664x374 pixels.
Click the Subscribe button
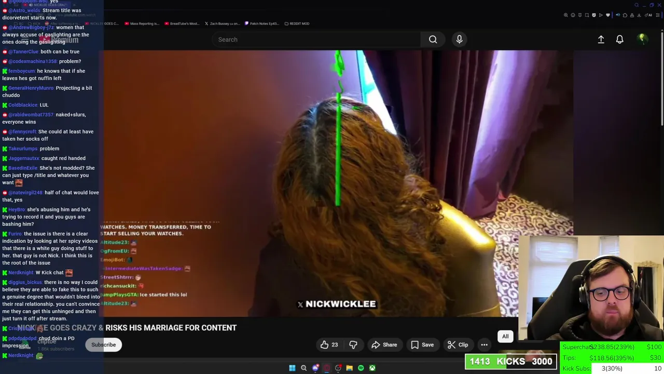(104, 344)
